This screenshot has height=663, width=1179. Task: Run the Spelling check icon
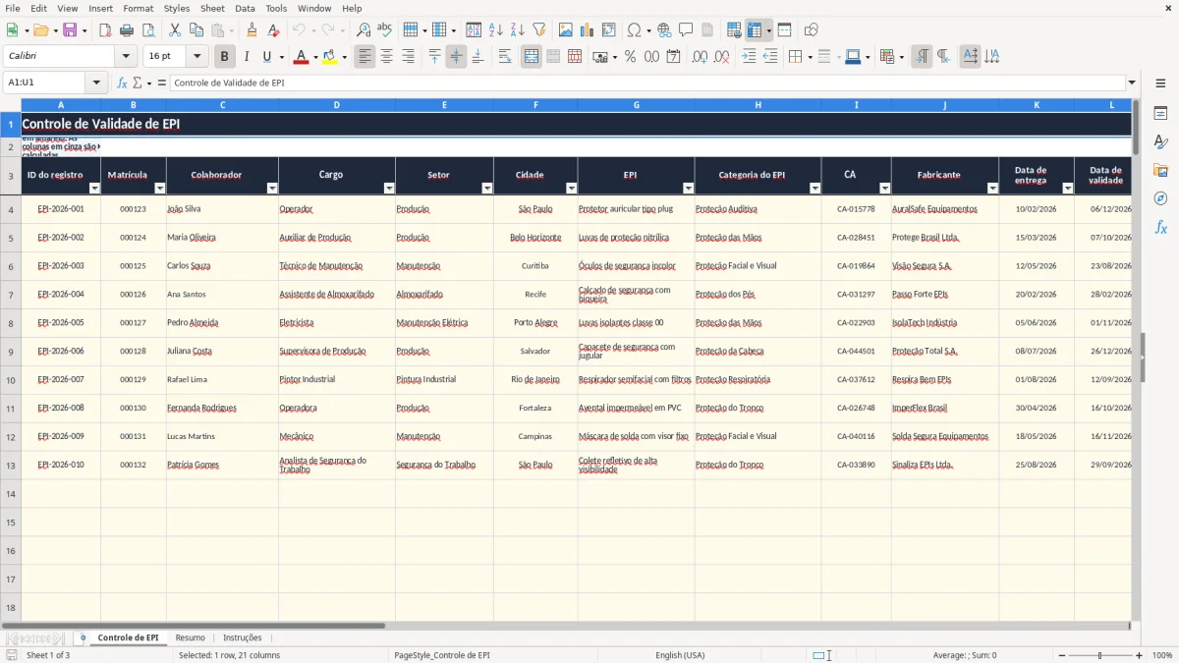[385, 30]
